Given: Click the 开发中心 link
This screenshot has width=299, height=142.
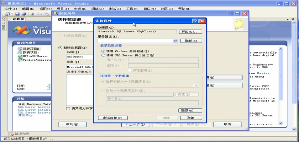Looking at the screenshot, I should click(x=25, y=115).
